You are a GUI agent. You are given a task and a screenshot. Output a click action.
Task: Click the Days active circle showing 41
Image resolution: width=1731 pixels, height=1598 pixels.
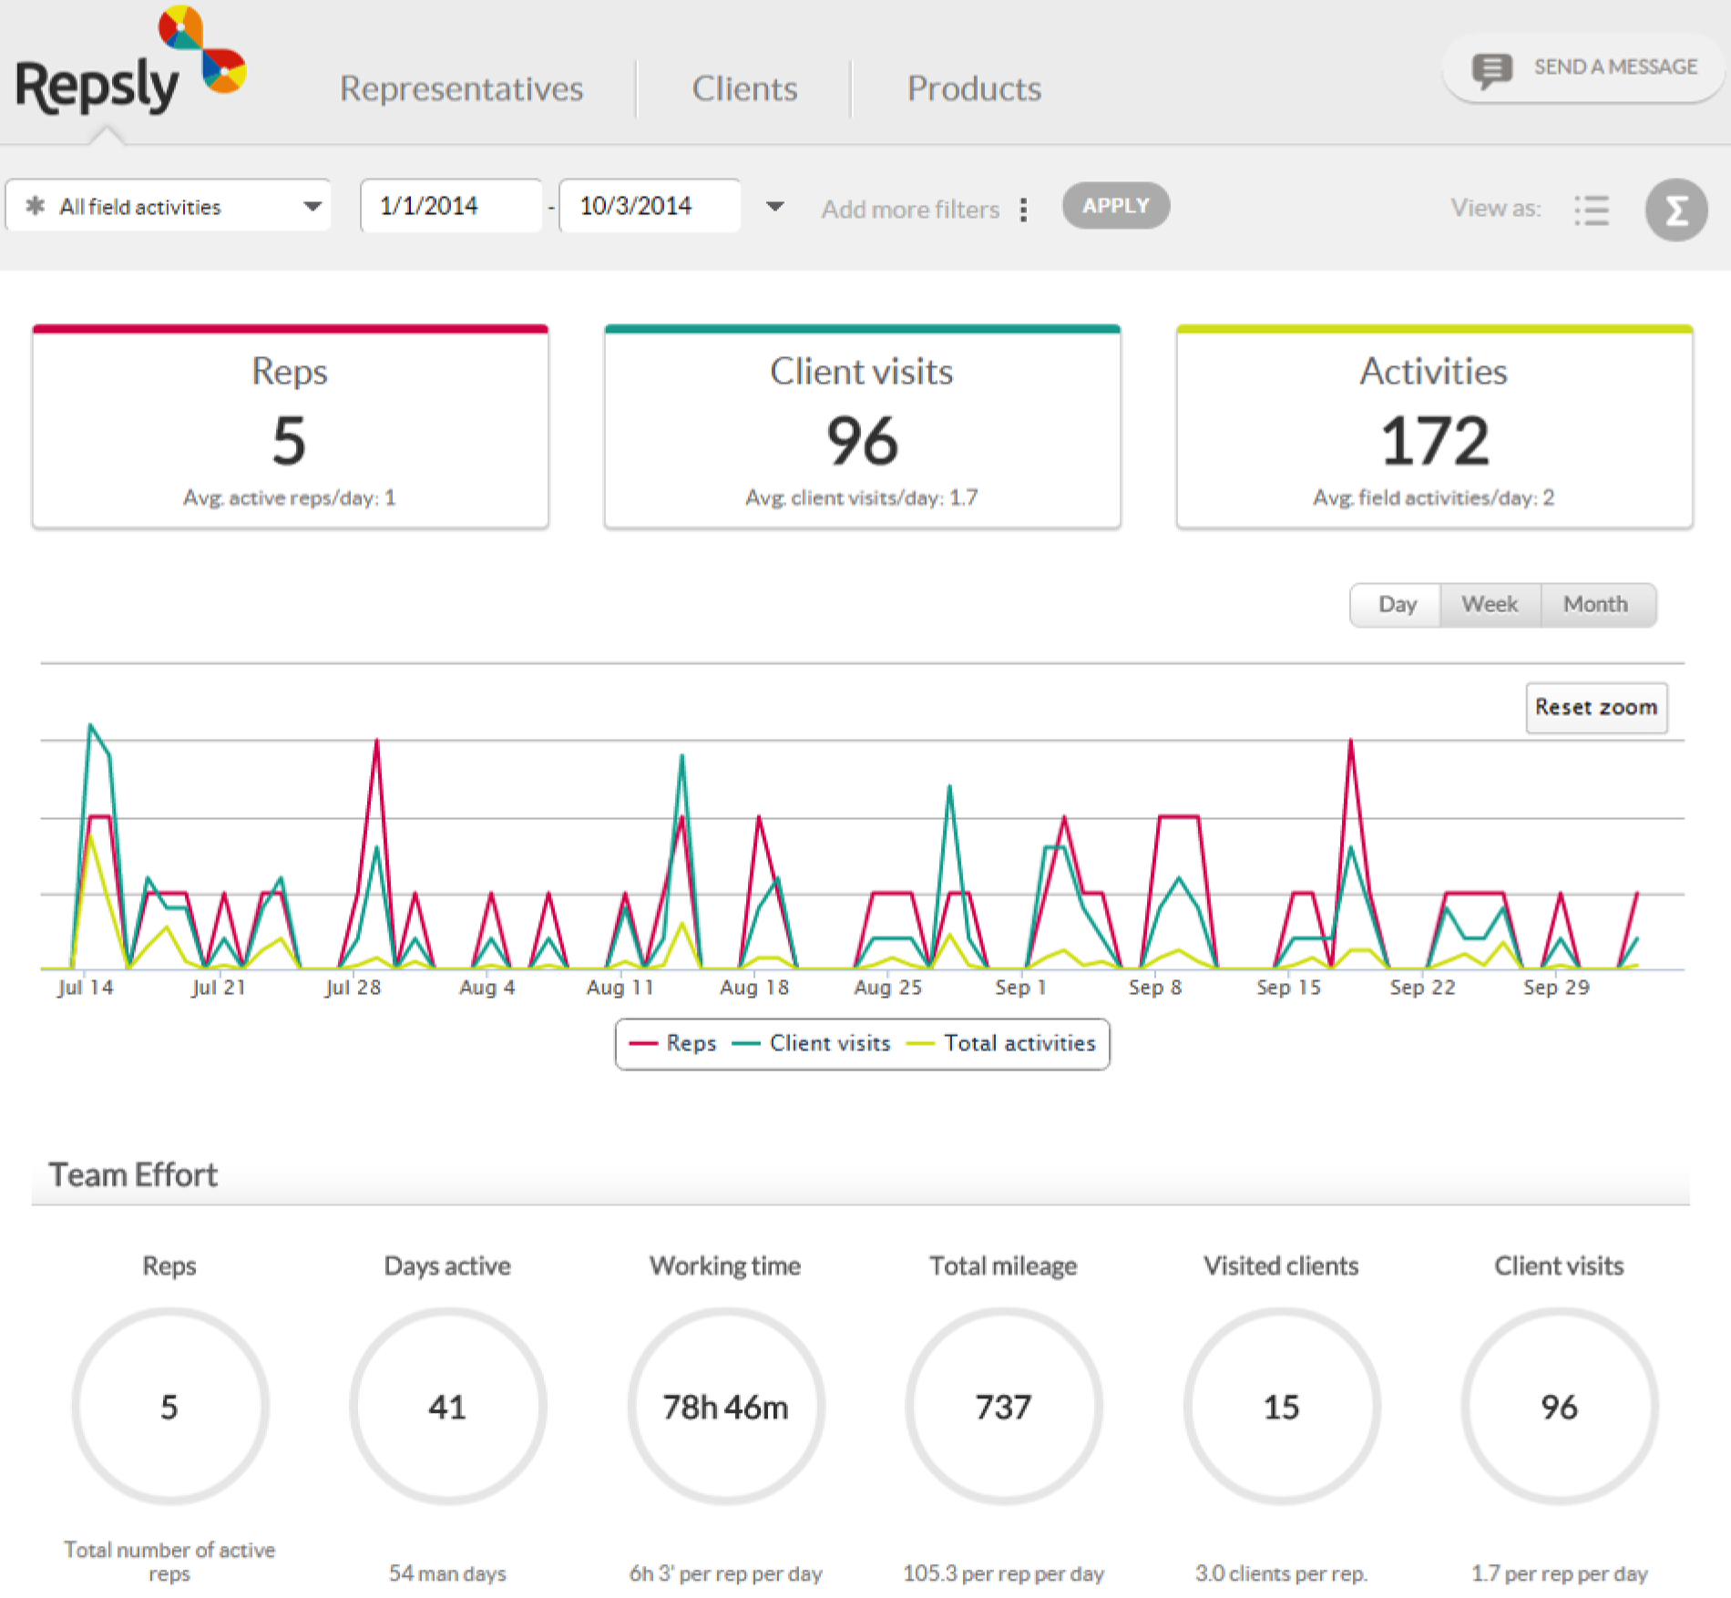point(447,1407)
